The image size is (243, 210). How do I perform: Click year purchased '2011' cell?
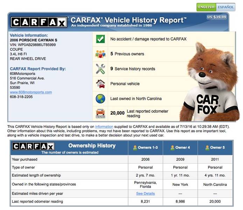tap(215, 159)
